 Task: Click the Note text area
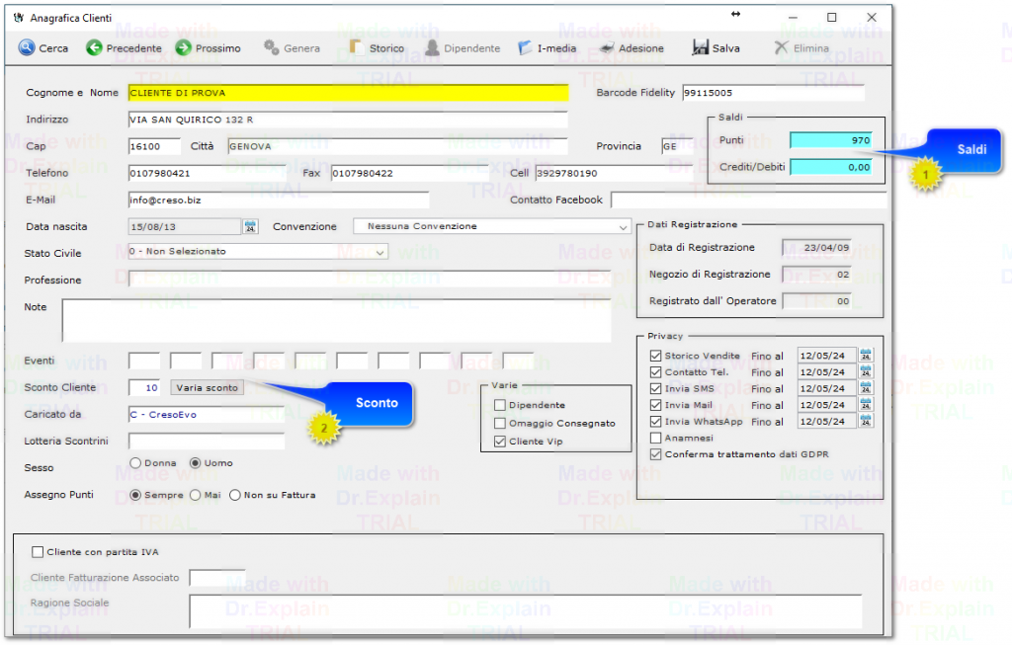[336, 320]
